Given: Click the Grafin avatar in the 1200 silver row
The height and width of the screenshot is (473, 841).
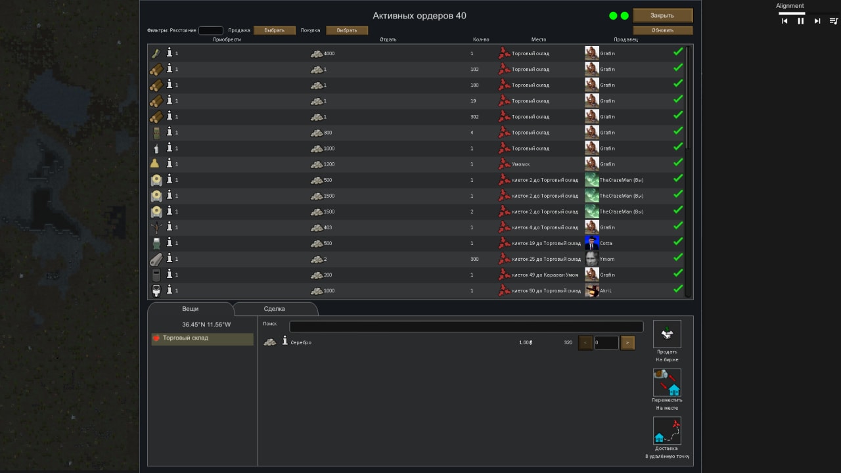Looking at the screenshot, I should click(592, 164).
